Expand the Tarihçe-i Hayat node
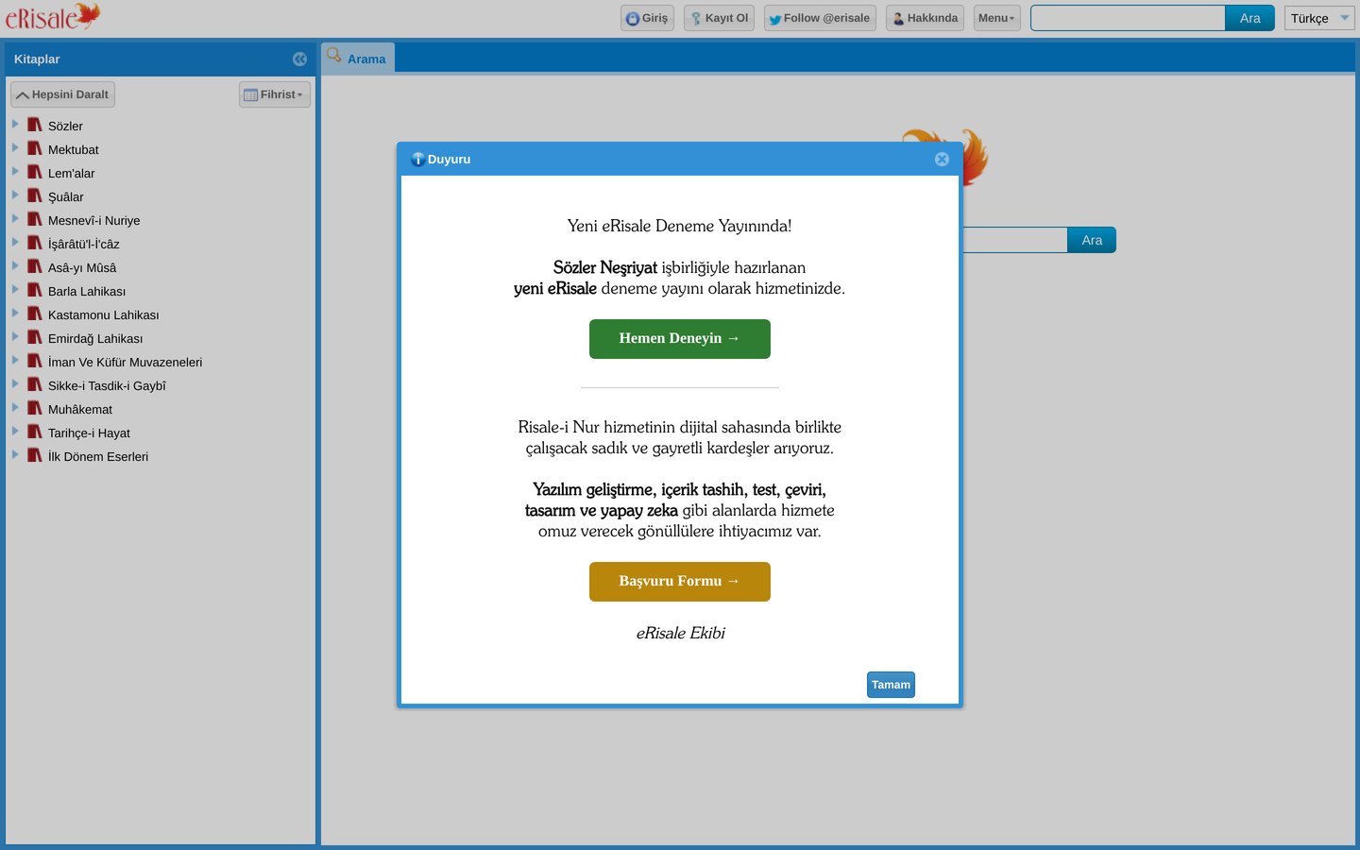 pos(15,431)
